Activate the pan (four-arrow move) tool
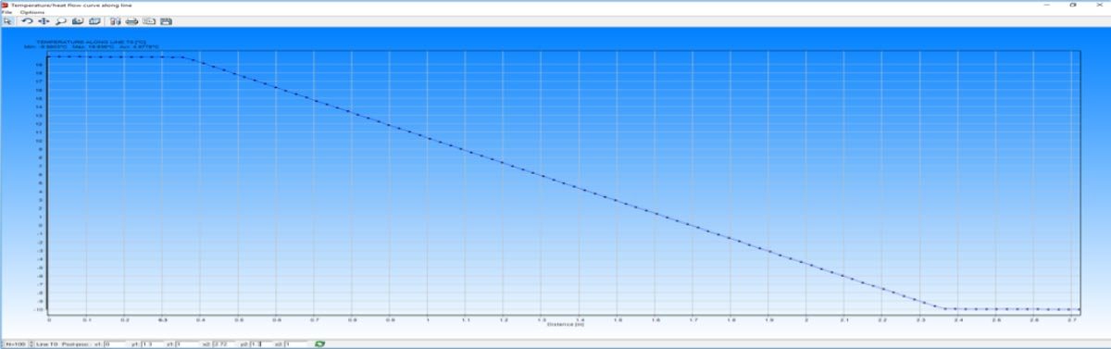This screenshot has height=349, width=1111. point(44,21)
